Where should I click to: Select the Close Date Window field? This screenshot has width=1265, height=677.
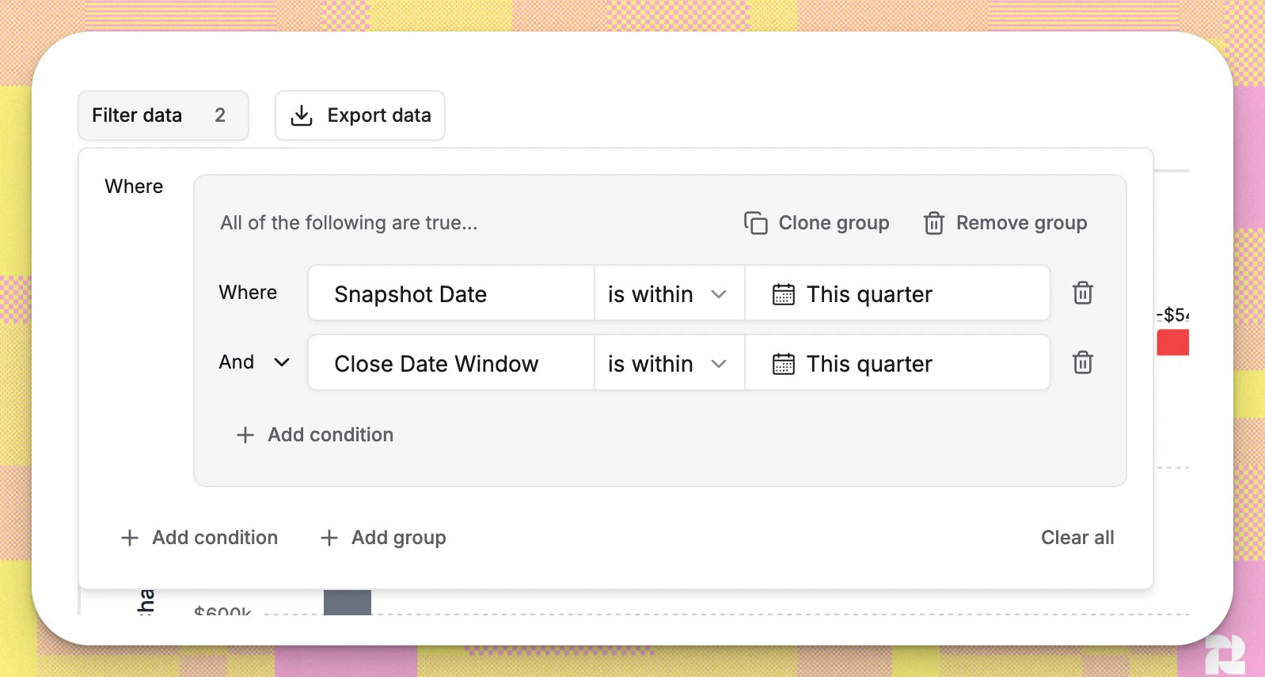coord(450,363)
